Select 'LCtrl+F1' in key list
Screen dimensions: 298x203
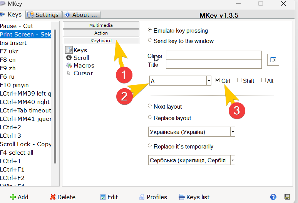point(25,169)
